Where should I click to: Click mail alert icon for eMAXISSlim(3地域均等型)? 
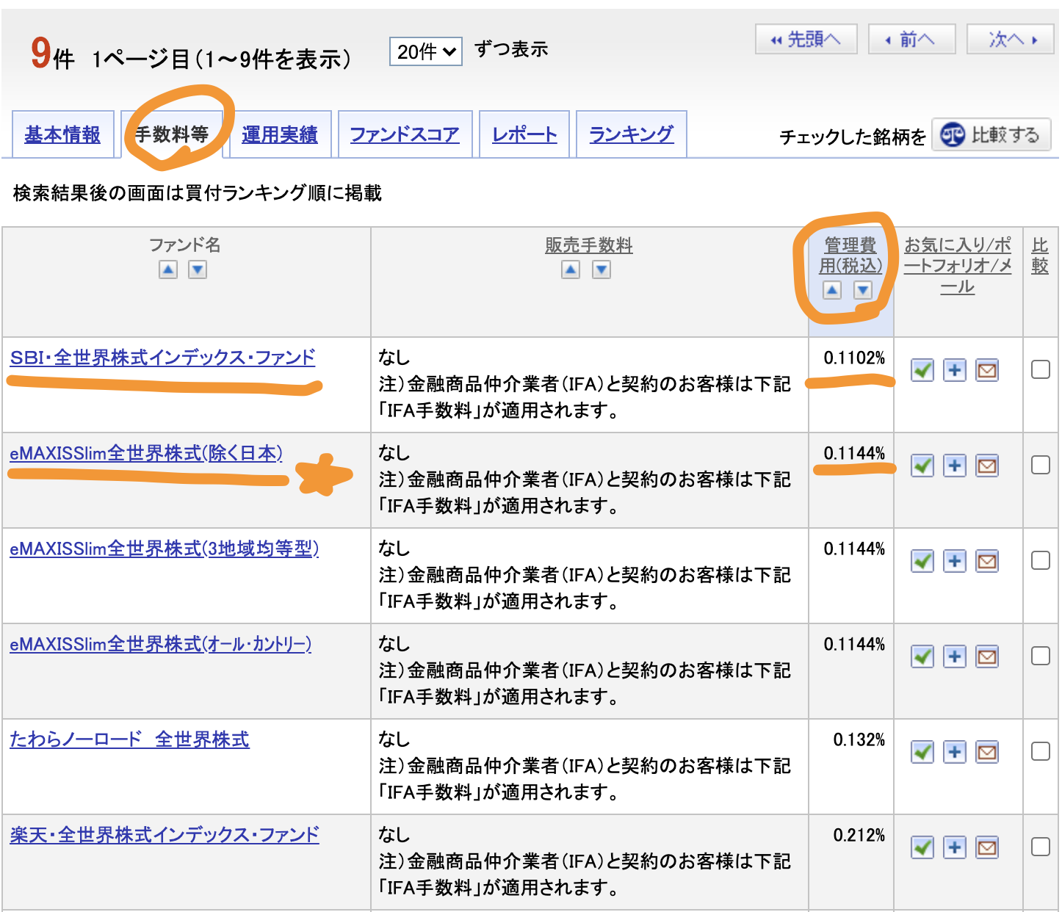click(x=987, y=561)
